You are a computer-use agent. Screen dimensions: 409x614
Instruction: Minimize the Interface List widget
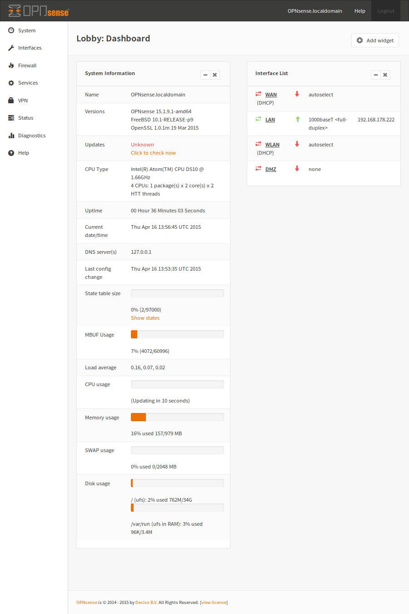coord(376,75)
